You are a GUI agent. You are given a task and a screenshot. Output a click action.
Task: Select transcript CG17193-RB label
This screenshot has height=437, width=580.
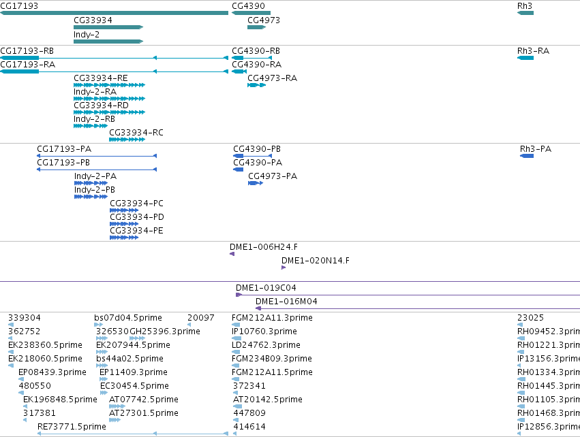(x=27, y=51)
